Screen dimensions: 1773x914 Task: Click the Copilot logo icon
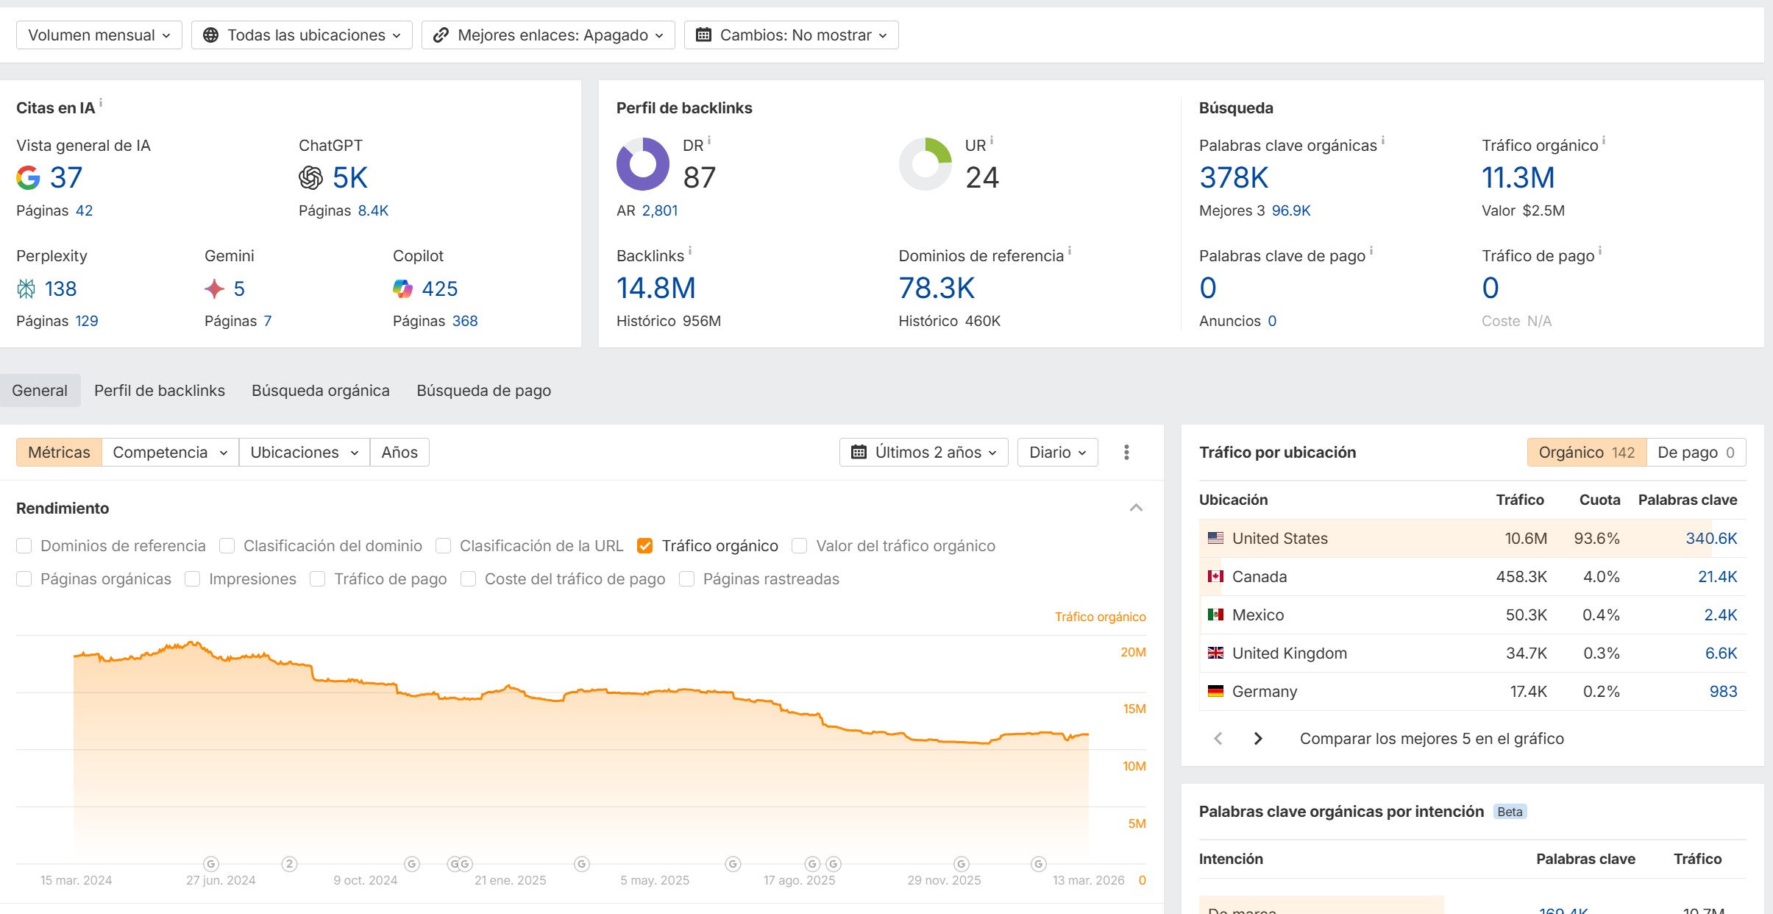click(x=402, y=288)
